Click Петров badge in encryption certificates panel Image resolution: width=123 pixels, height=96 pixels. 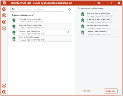pyautogui.click(x=83, y=33)
